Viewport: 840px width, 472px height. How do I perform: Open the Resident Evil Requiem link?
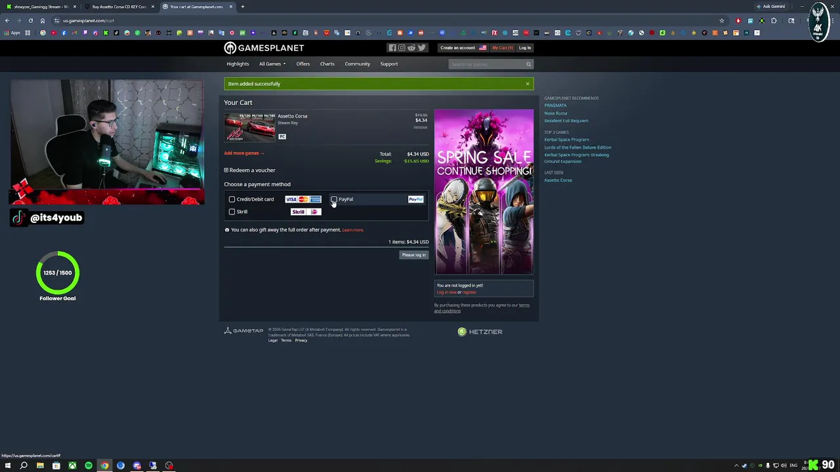[566, 121]
